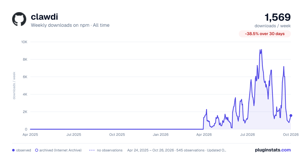Click the Oct 2025 x-axis label

click(117, 135)
